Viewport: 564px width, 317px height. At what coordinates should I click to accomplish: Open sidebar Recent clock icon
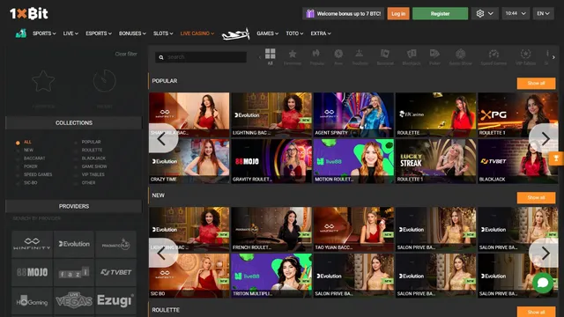click(104, 81)
